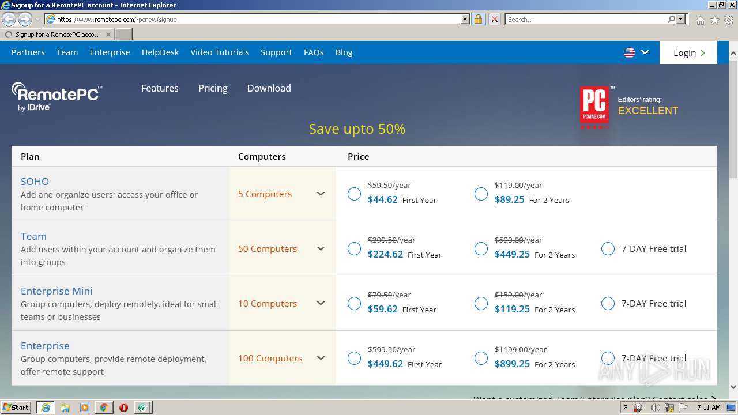Select Enterprise $899.25 For 2 Years option
Image resolution: width=738 pixels, height=415 pixels.
point(481,359)
